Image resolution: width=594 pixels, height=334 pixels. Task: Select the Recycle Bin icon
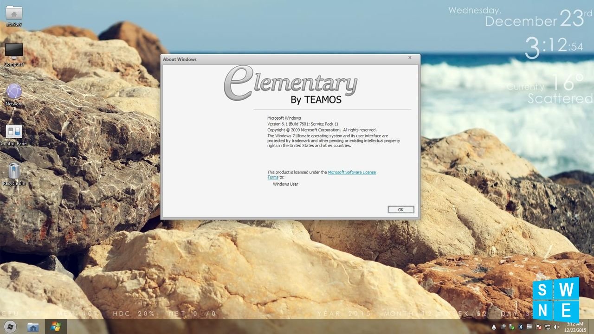14,174
